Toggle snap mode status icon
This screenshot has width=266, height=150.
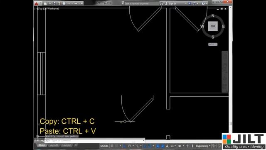117,146
